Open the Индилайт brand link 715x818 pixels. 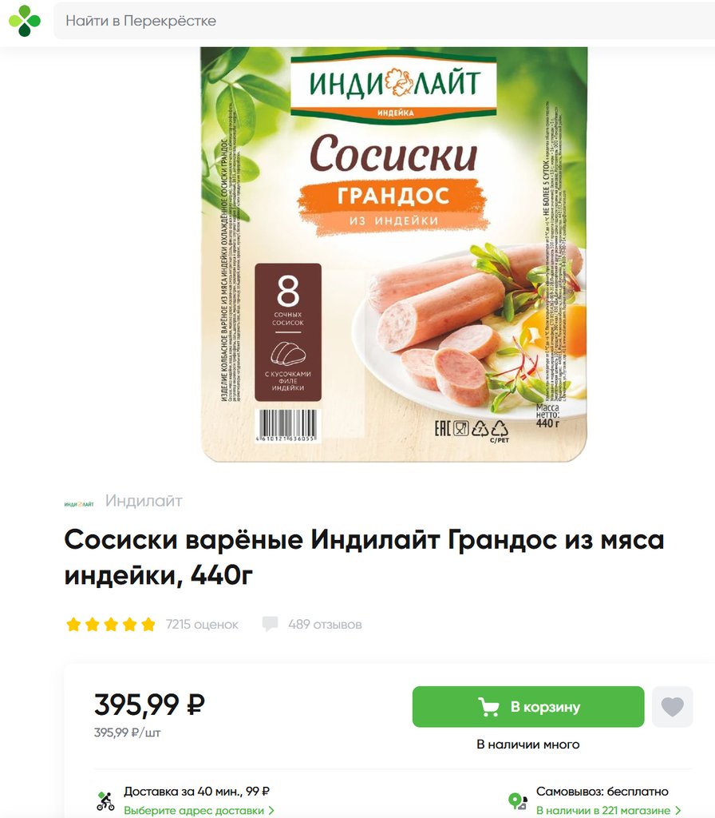[144, 500]
